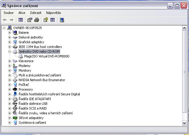
Task: Open the Nápověda menu
Action: [53, 13]
